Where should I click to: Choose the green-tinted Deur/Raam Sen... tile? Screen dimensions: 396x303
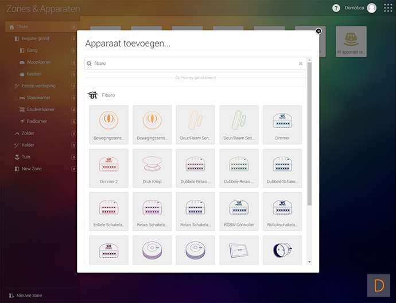tap(239, 125)
